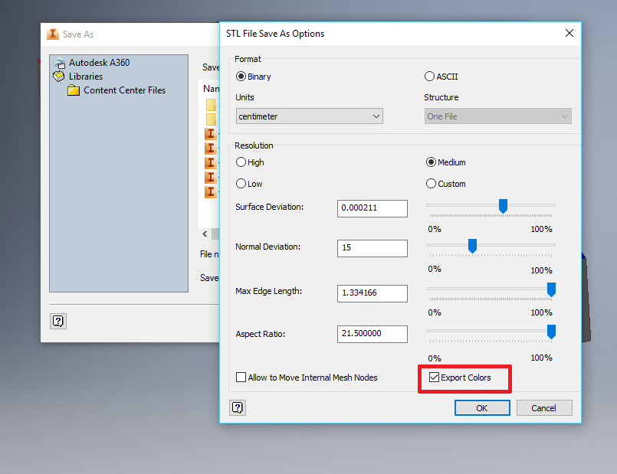Click the help icon in the STL options dialog
Viewport: 617px width, 474px height.
click(237, 407)
